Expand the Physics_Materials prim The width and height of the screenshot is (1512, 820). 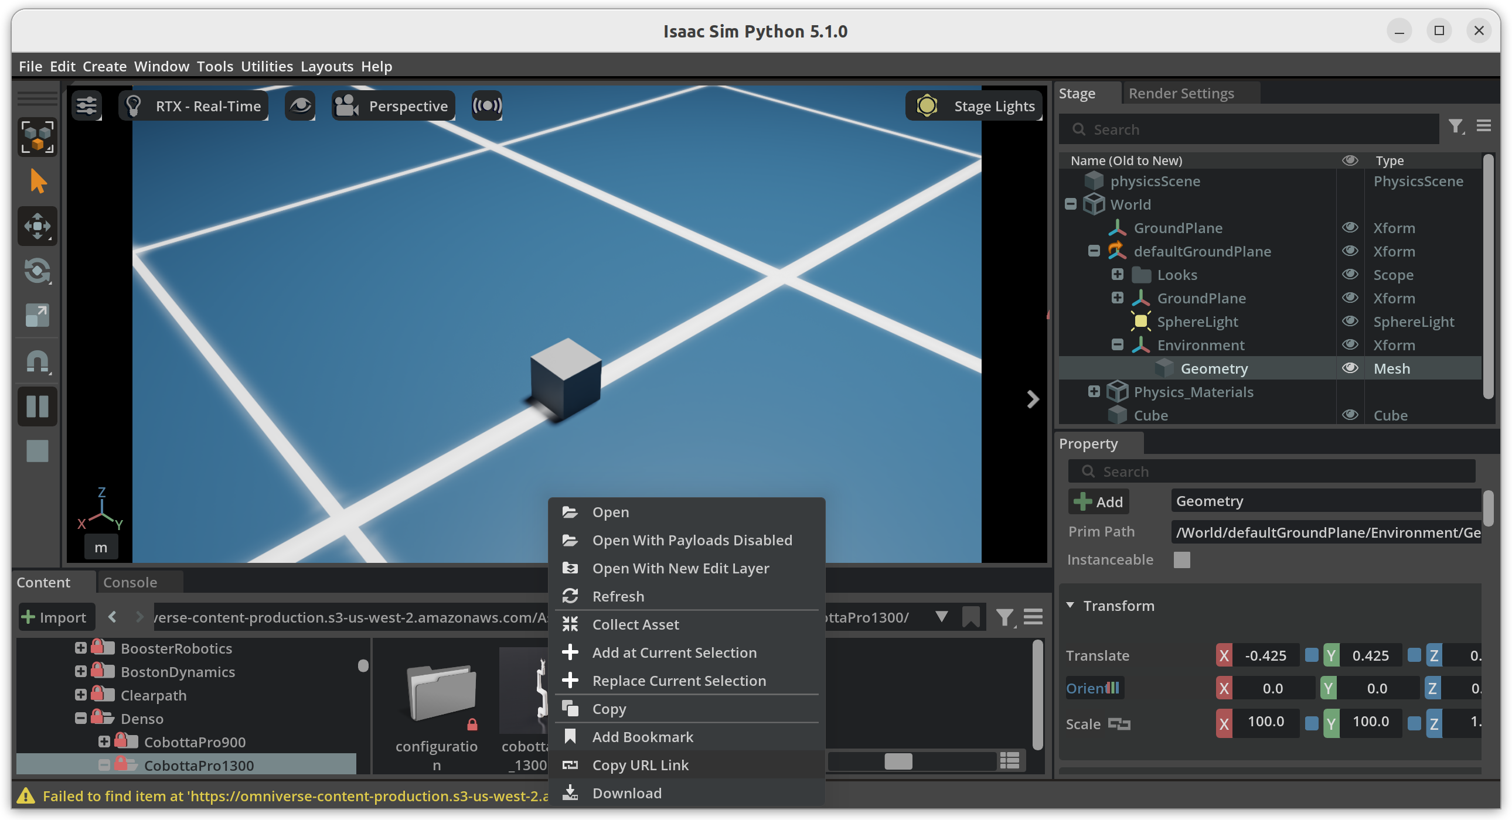(x=1094, y=392)
